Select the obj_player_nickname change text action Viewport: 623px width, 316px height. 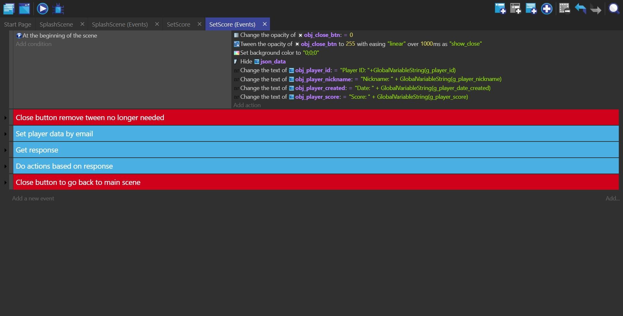pyautogui.click(x=368, y=79)
